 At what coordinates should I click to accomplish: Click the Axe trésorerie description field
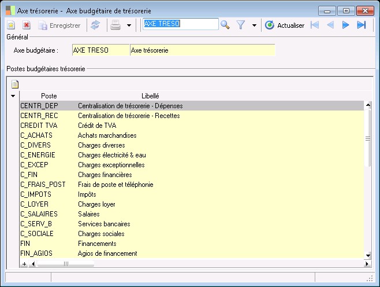coord(202,50)
